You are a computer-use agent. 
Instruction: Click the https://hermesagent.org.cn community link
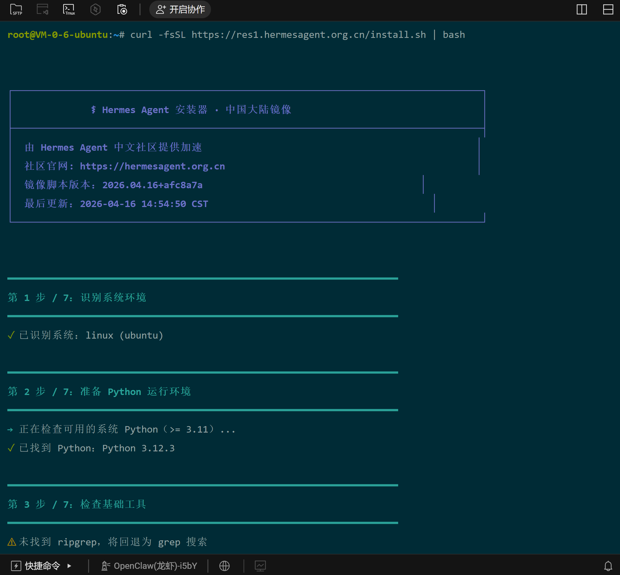tap(152, 166)
